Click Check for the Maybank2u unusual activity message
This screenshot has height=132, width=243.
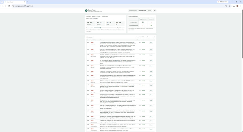pos(151,72)
